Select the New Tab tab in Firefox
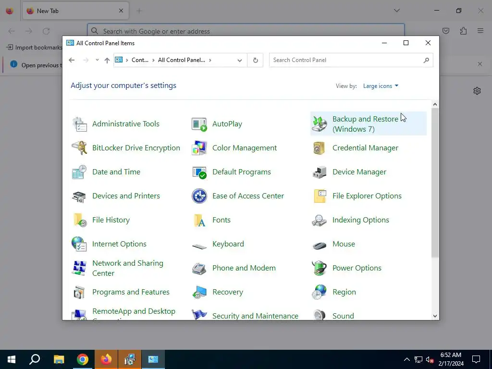 [75, 11]
